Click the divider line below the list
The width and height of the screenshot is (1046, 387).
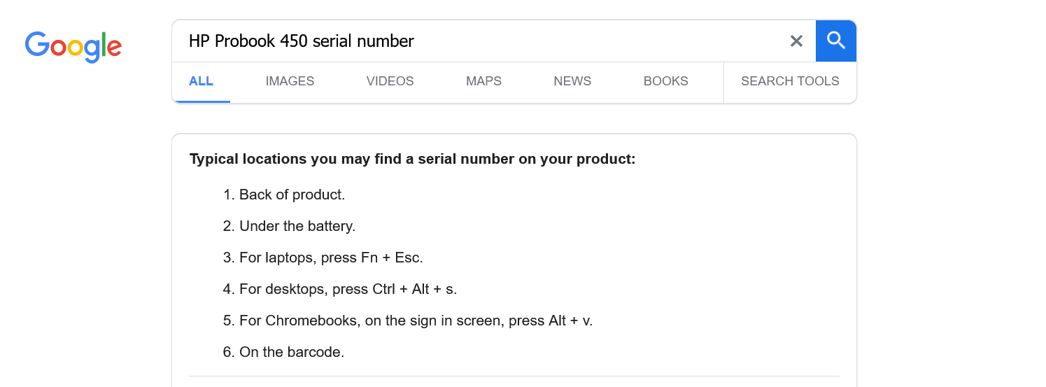coord(514,377)
